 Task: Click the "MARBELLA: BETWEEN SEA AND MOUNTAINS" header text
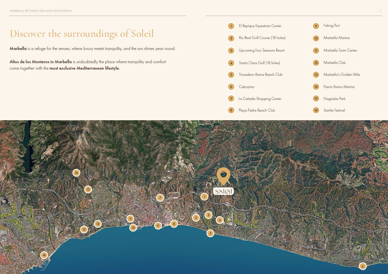(41, 11)
